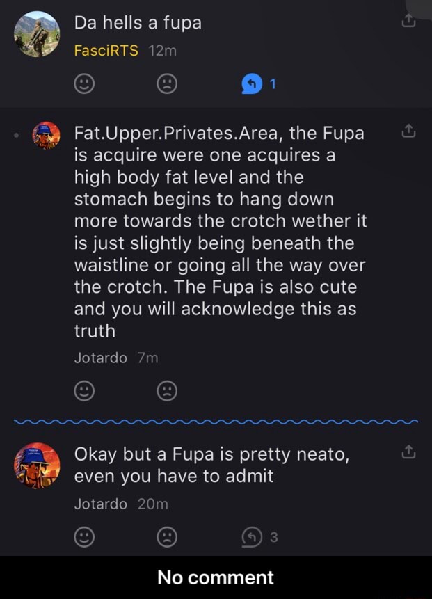Tap the frown reaction under Jotardo's long reply
The height and width of the screenshot is (599, 432).
point(166,391)
